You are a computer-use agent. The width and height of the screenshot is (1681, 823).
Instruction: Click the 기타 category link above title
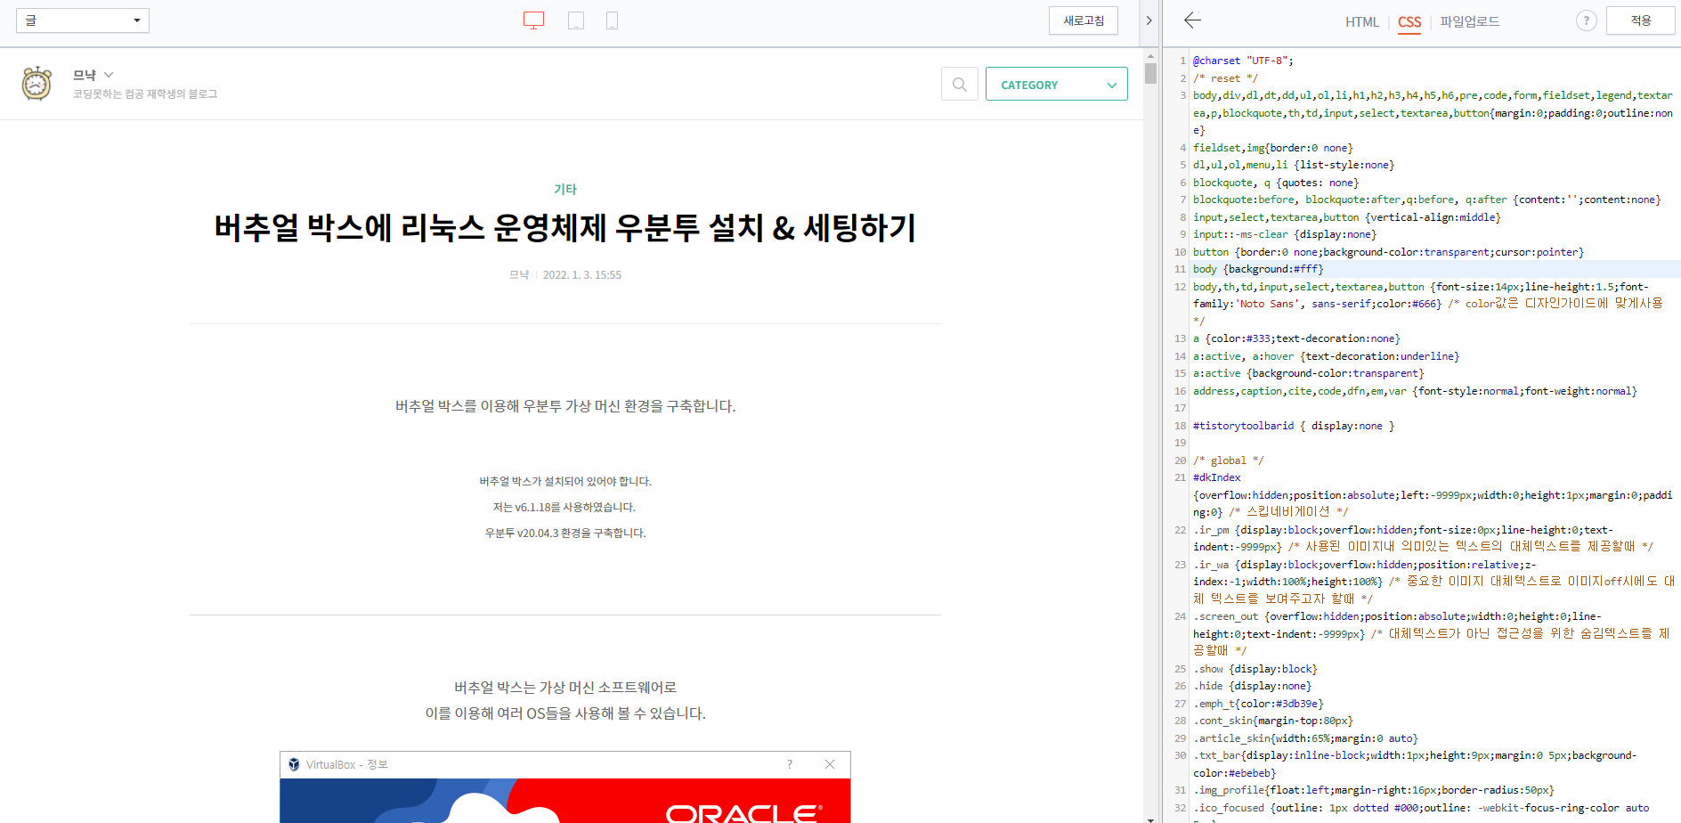point(565,189)
